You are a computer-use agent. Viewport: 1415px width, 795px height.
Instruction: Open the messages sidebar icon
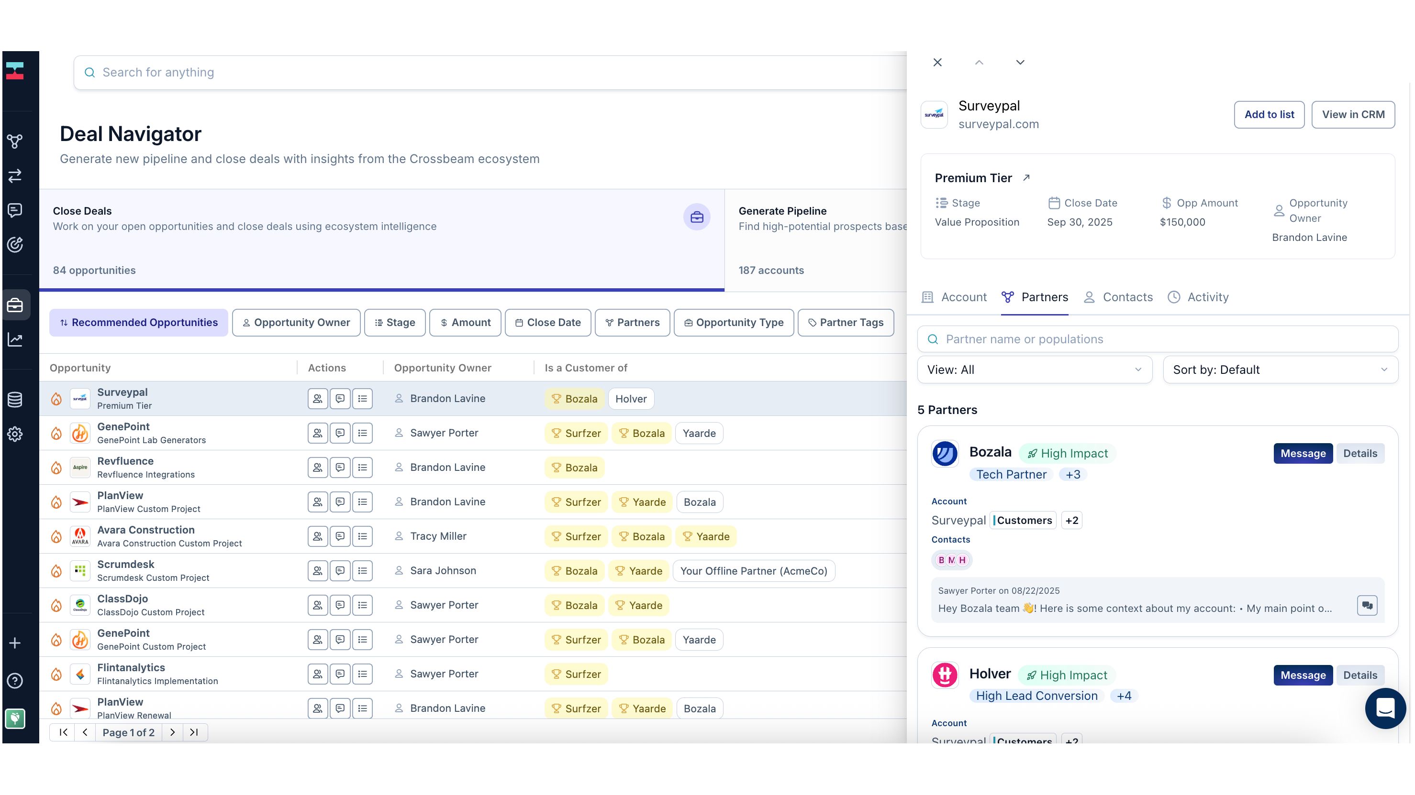15,210
